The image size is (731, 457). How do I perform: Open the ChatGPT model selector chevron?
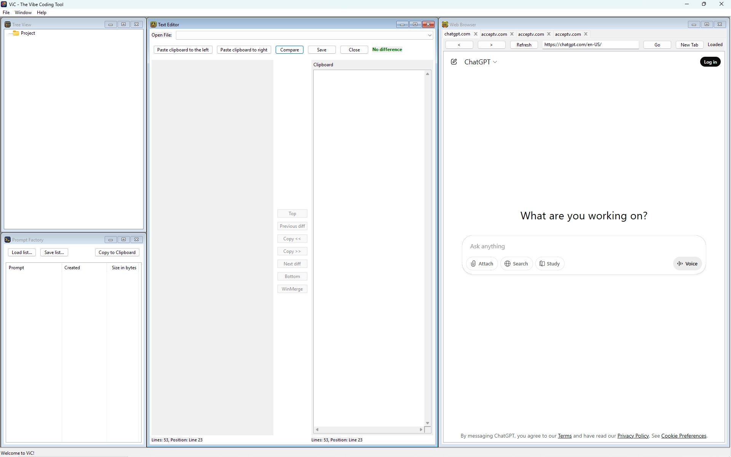click(495, 62)
